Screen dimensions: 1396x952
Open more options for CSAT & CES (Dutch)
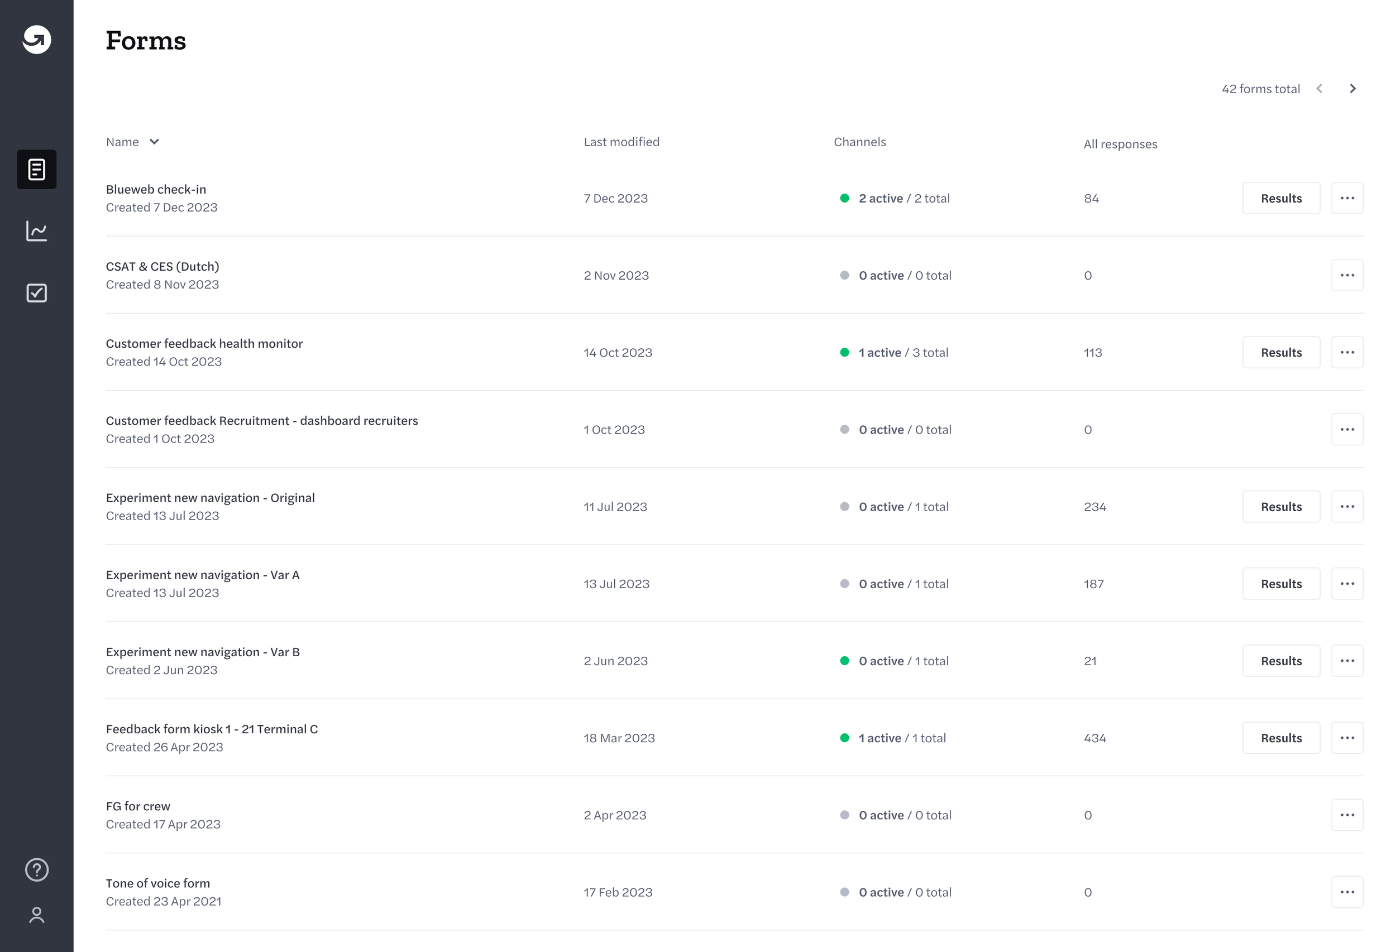1347,275
